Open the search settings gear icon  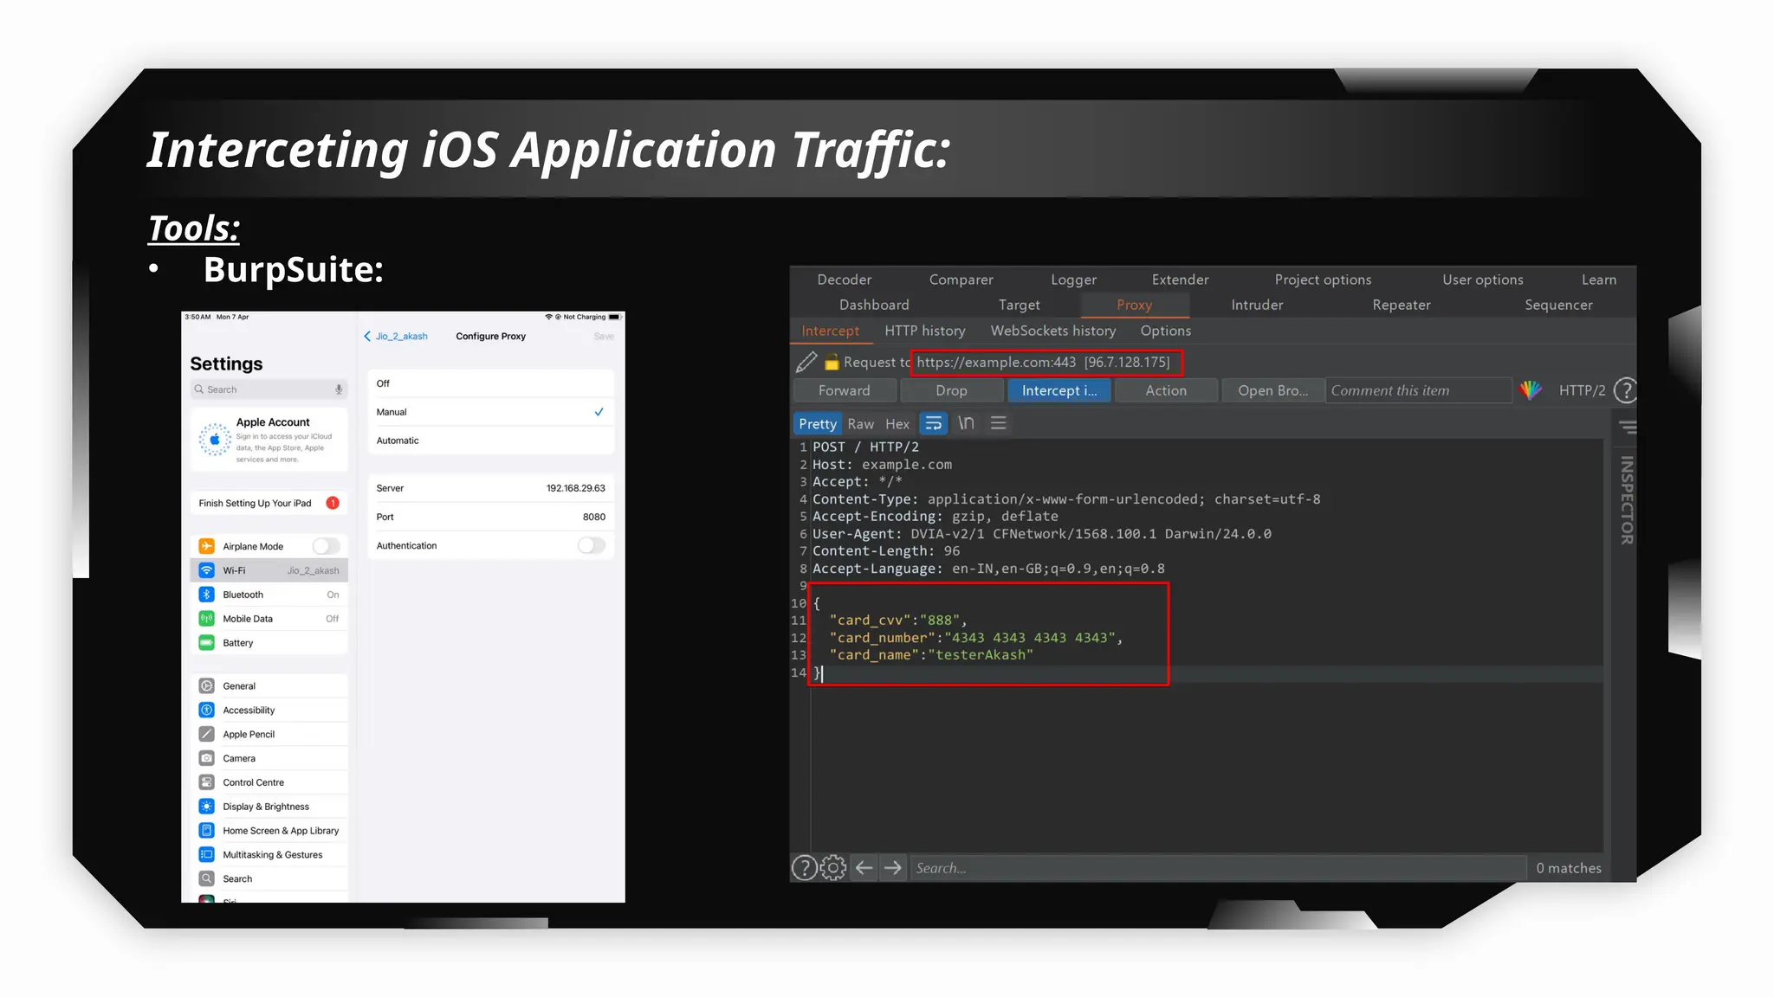tap(832, 867)
